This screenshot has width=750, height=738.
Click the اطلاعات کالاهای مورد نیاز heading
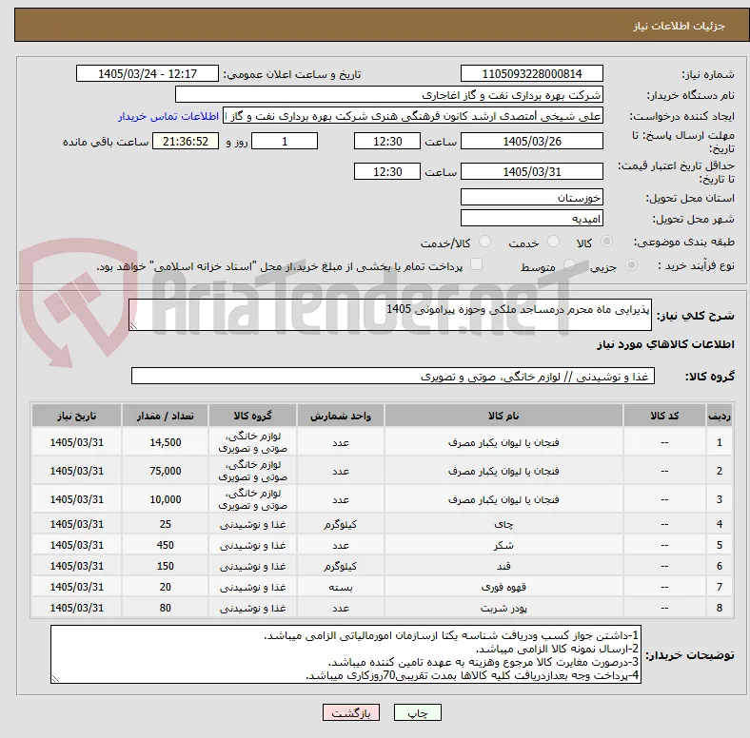(665, 344)
